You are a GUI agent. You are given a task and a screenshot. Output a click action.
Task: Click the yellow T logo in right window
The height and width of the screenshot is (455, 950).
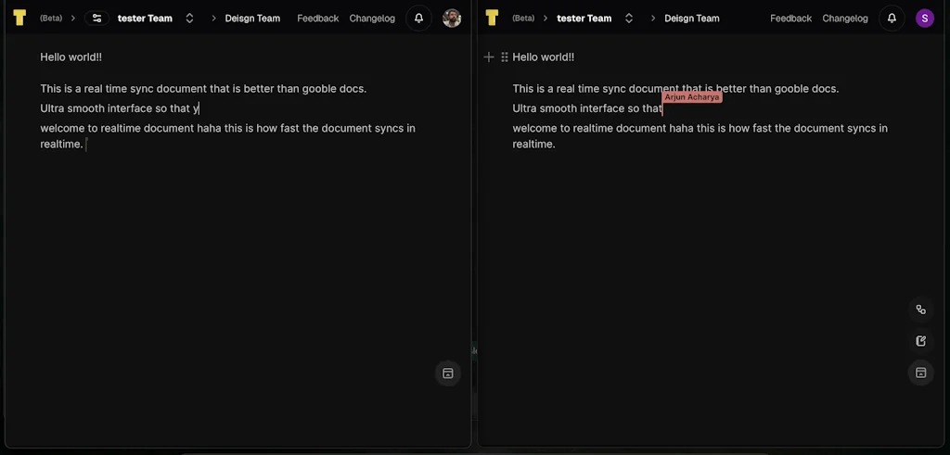click(492, 19)
